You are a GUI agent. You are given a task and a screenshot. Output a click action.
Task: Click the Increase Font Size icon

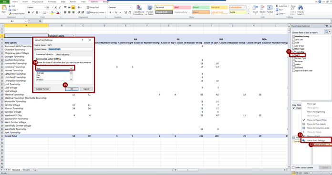[56, 8]
